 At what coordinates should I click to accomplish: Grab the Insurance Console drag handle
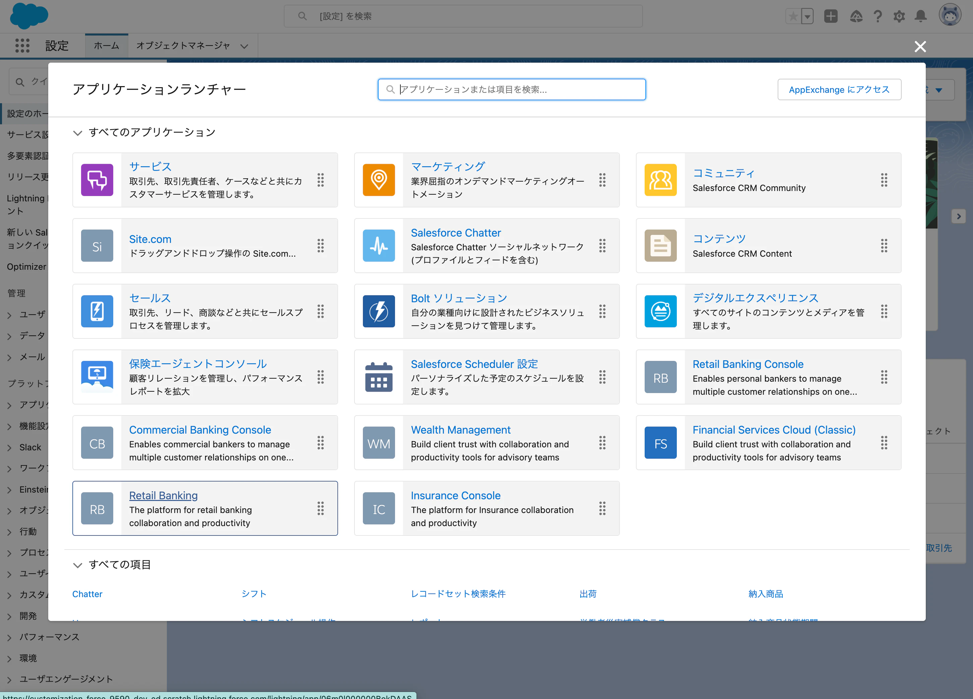602,508
